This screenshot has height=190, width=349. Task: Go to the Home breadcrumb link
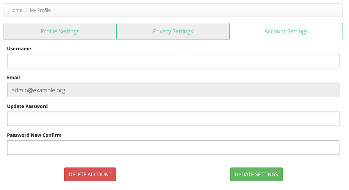[x=16, y=10]
